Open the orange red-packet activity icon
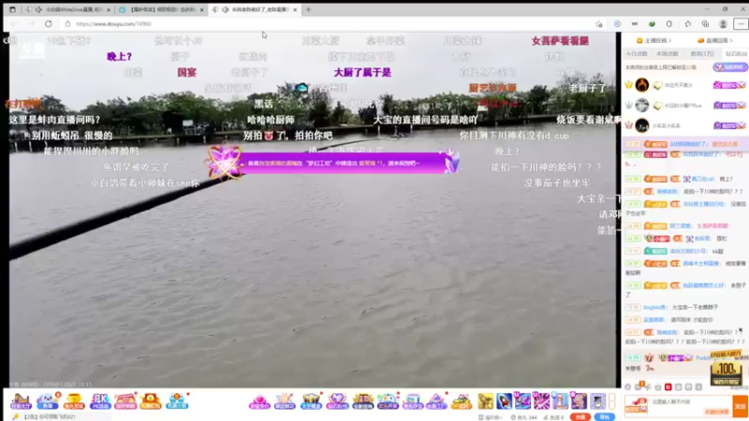Viewport: 749px width, 421px height. [151, 401]
